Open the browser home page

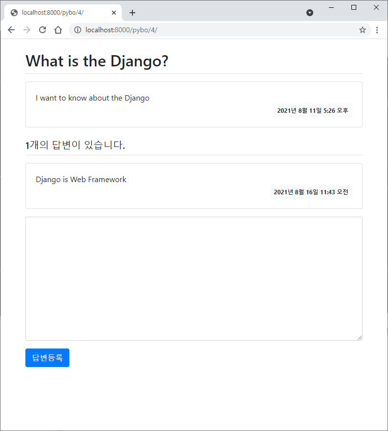click(58, 30)
